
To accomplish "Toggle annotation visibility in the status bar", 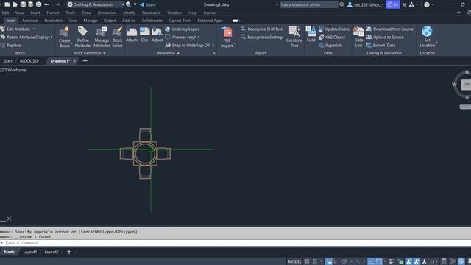I will (x=408, y=261).
